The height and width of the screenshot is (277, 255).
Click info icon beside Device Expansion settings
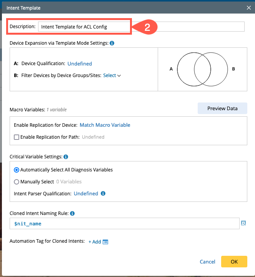pos(112,43)
